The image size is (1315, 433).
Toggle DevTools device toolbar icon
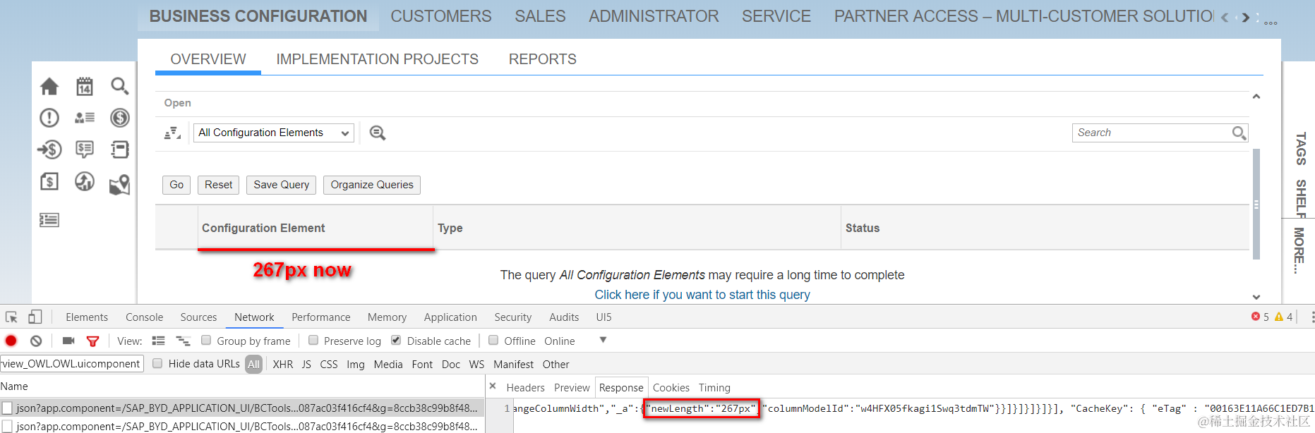tap(35, 317)
